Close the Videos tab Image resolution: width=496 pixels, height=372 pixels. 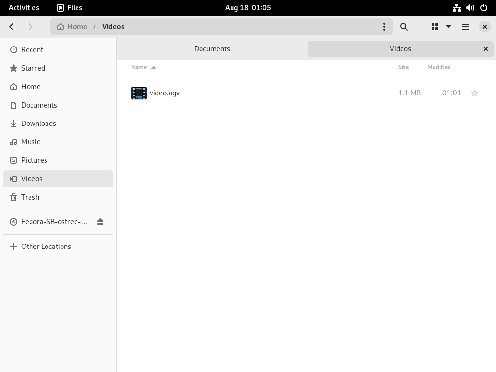485,49
